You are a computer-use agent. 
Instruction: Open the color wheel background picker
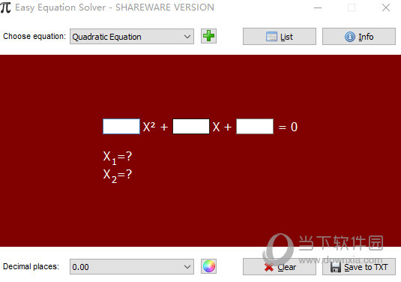[208, 266]
